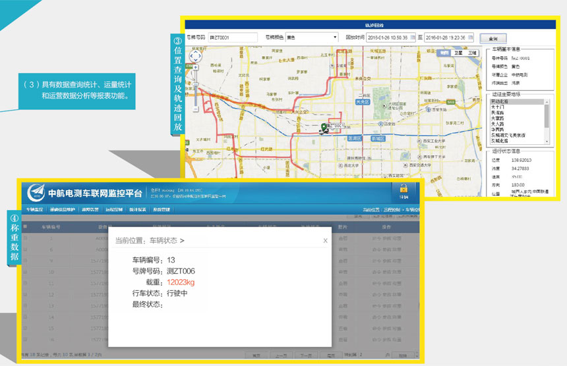The height and width of the screenshot is (366, 567).
Task: Click the vehicle marker on the map
Action: [x=323, y=128]
